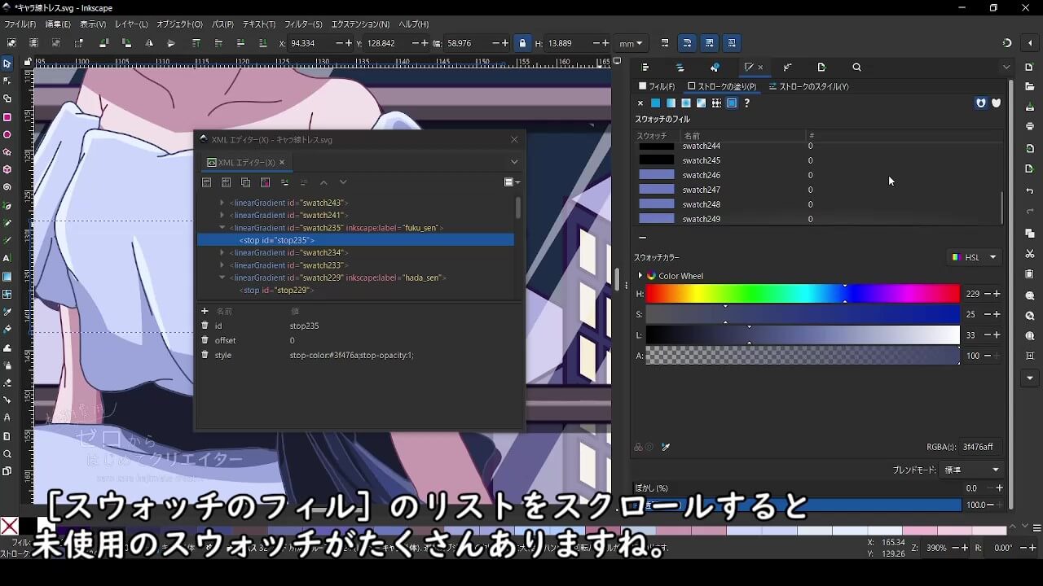Expand linearGradient swatch243 node
Viewport: 1043px width, 586px height.
pos(222,203)
